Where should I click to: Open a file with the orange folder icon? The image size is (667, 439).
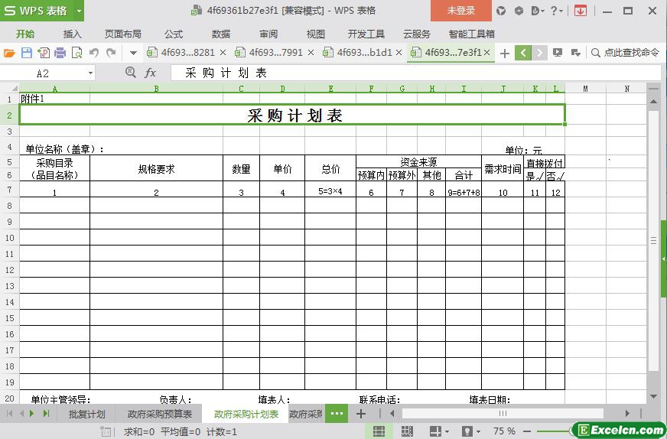(x=9, y=53)
